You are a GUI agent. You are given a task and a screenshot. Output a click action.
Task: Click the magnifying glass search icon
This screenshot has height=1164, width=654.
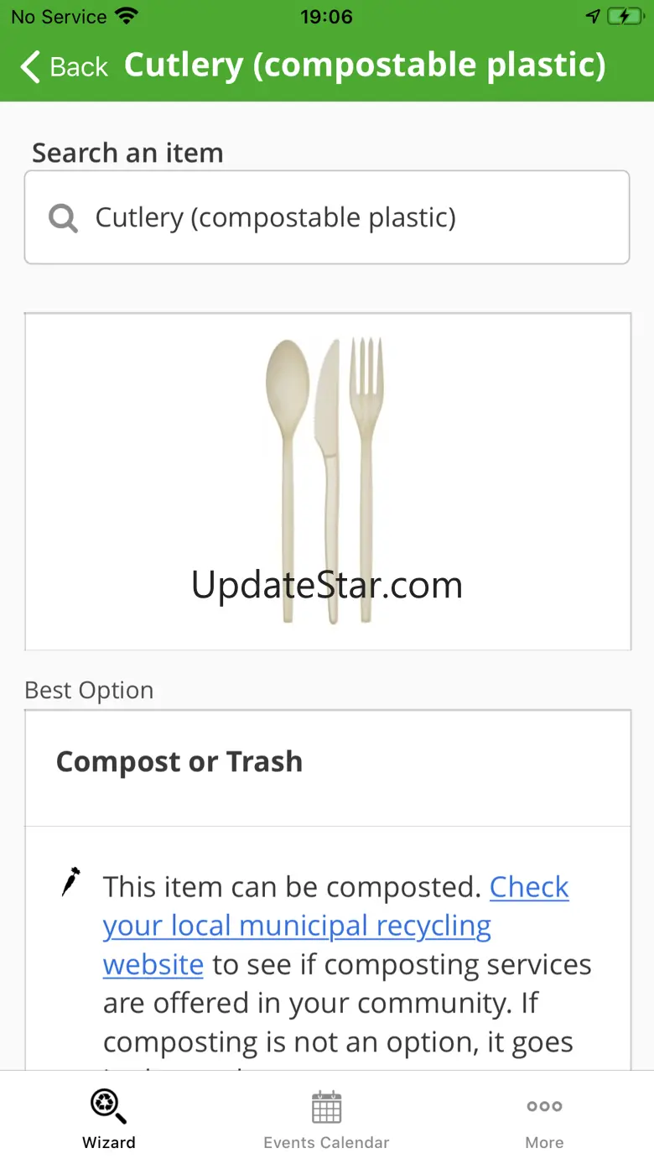63,218
